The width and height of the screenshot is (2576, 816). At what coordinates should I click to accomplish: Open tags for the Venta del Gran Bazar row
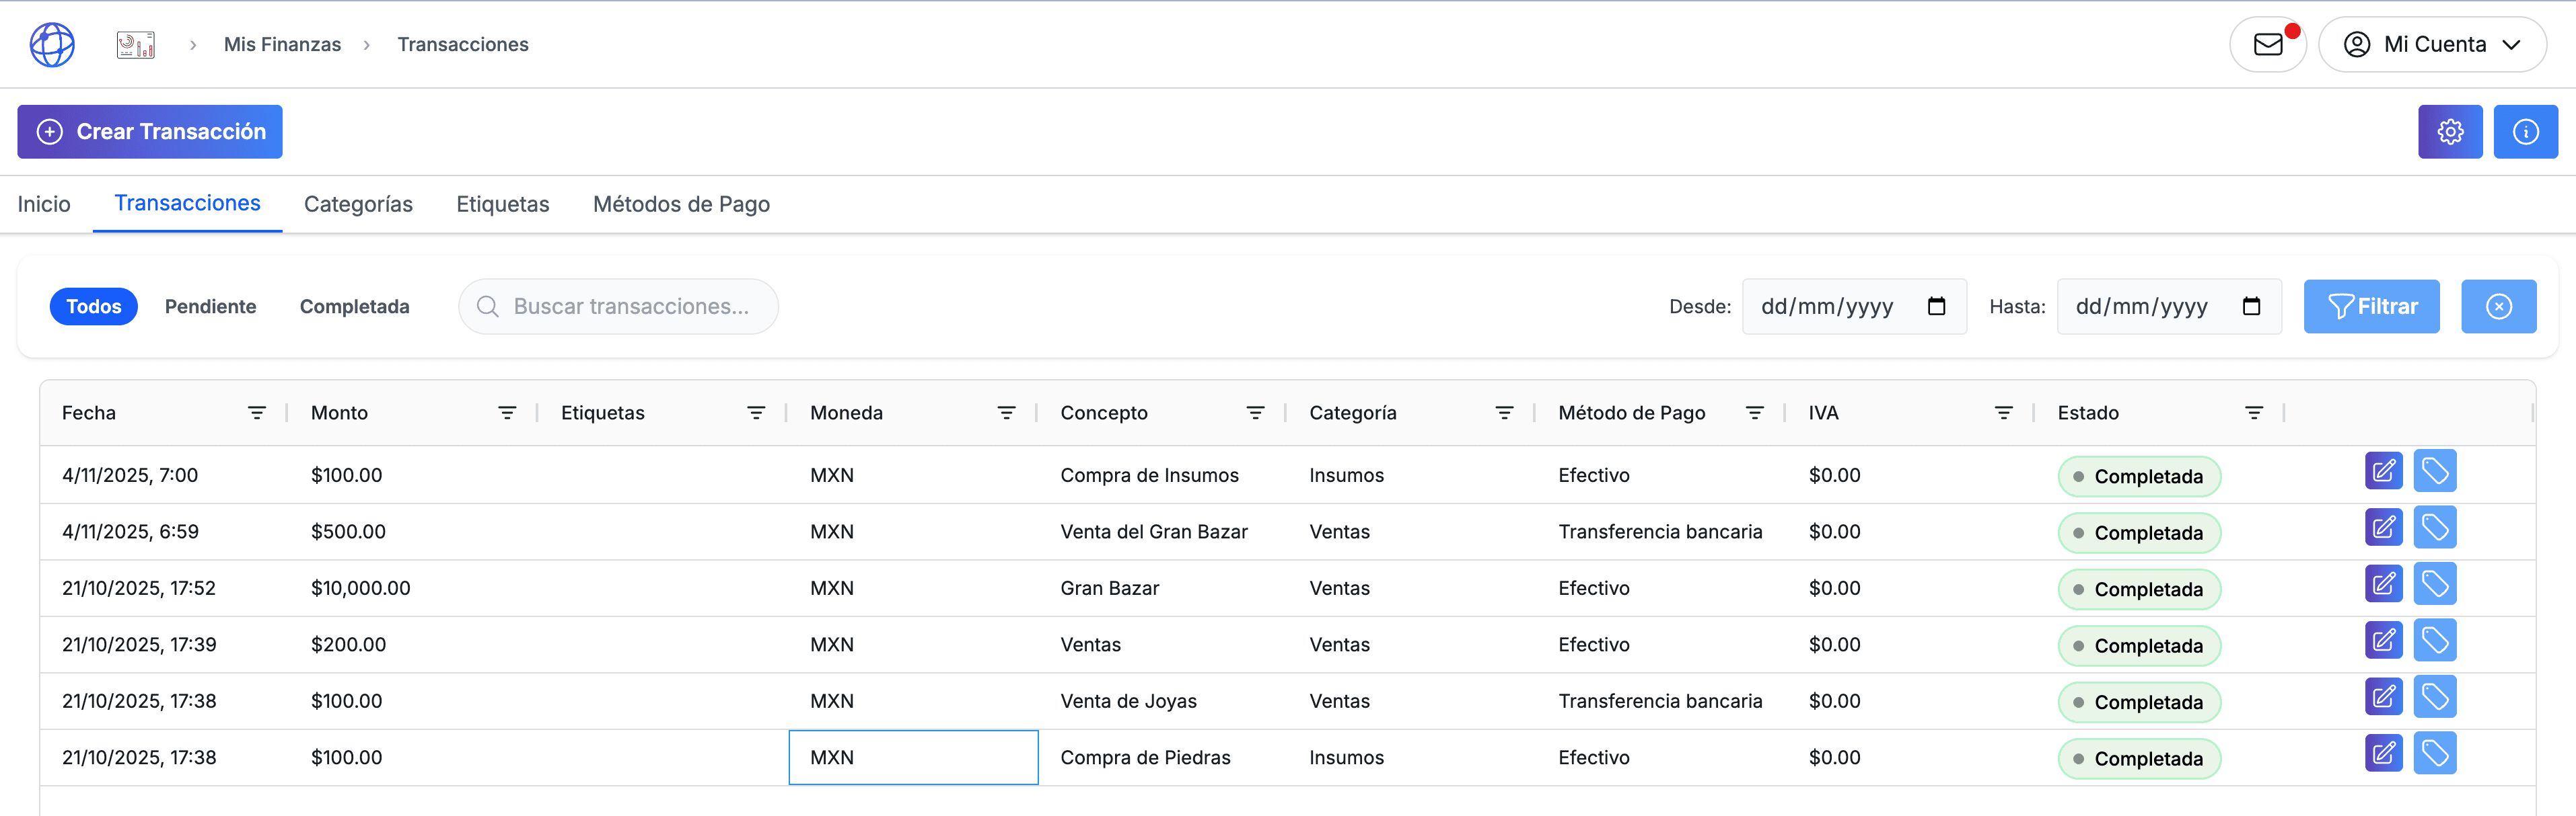pyautogui.click(x=2435, y=528)
